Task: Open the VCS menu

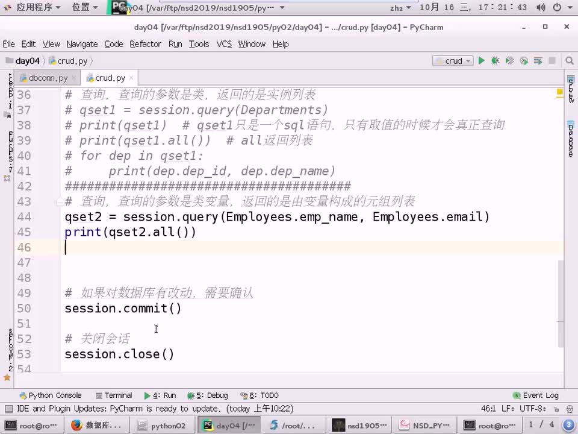Action: [x=224, y=44]
